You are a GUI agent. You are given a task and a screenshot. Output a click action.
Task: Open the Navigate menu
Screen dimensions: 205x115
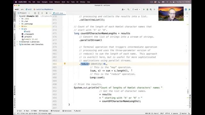(45, 2)
